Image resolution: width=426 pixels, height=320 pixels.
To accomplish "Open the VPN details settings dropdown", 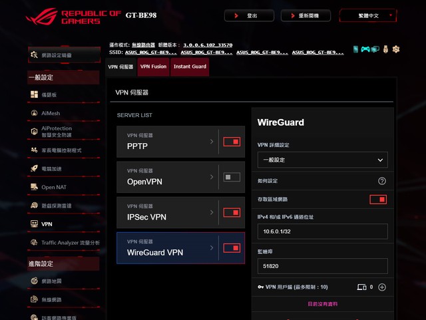I will (x=322, y=160).
